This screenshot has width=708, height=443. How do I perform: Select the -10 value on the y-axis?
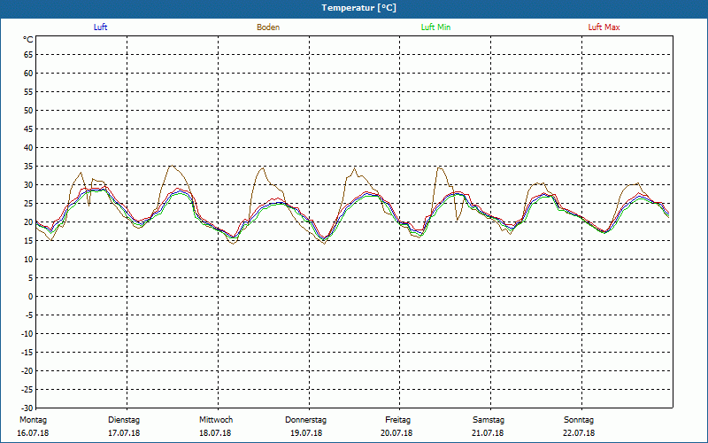coord(27,334)
